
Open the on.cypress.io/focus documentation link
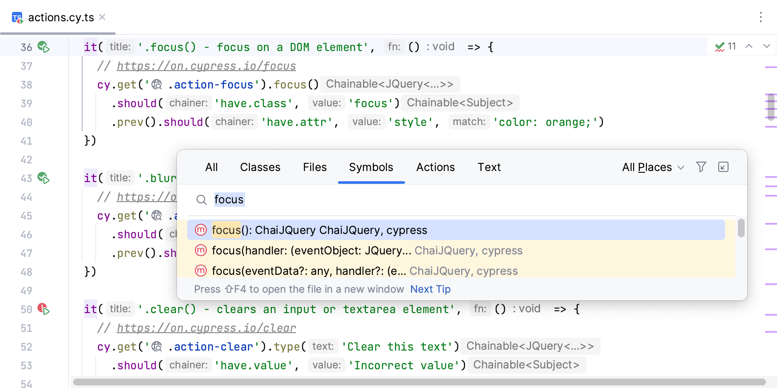(206, 66)
